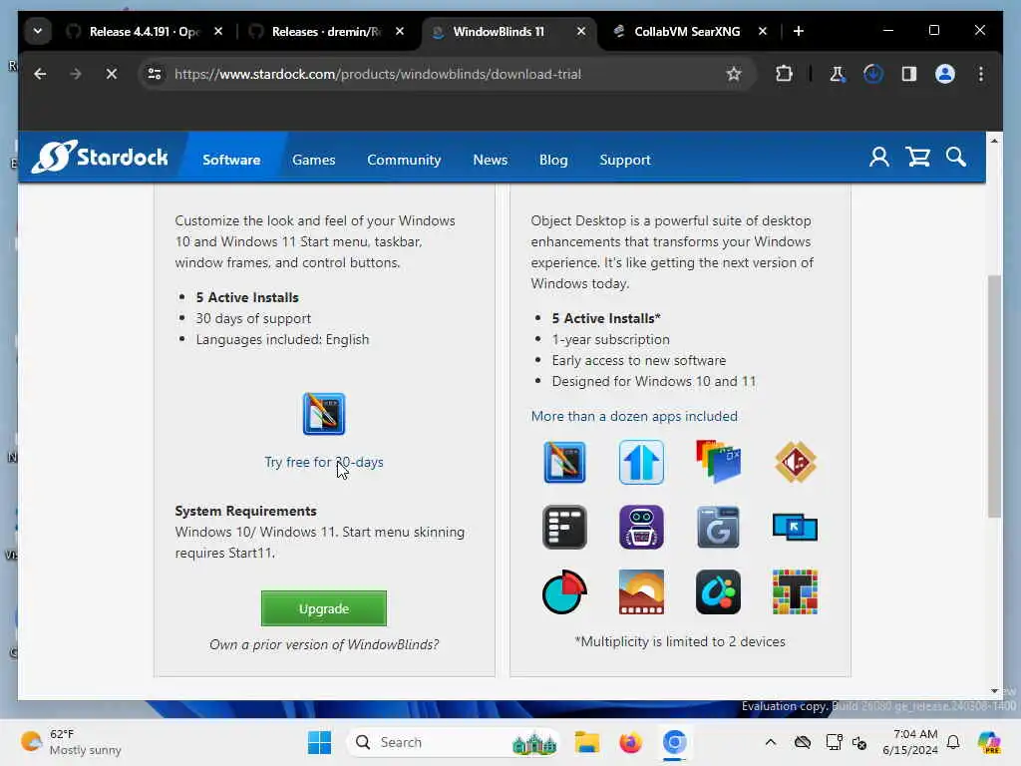Click the taskbar Search box
Viewport: 1021px width, 766px height.
coord(454,742)
